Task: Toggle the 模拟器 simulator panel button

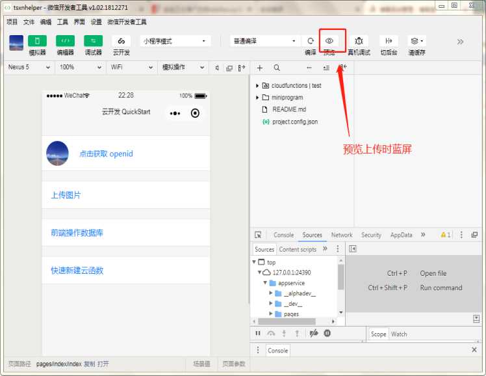Action: click(37, 41)
